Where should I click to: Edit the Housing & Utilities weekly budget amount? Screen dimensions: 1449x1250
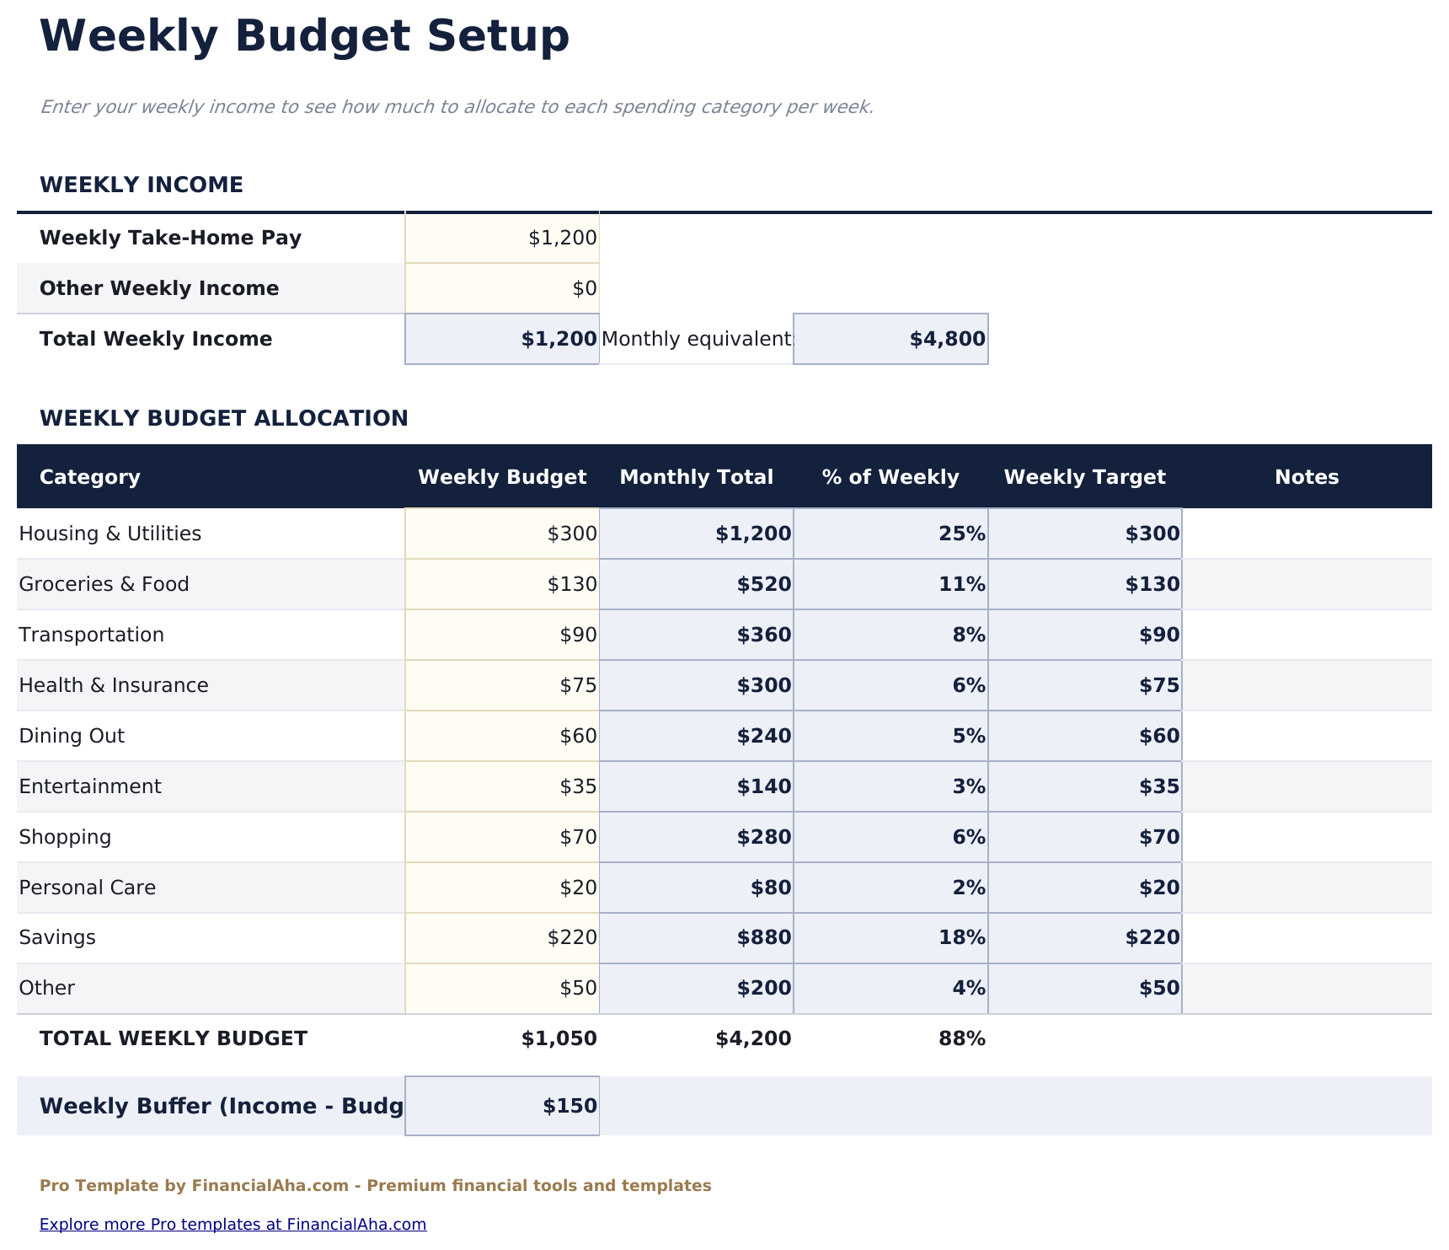click(501, 534)
